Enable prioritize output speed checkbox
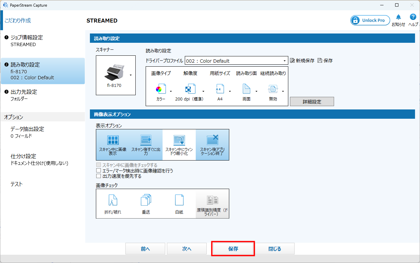 [x=99, y=176]
